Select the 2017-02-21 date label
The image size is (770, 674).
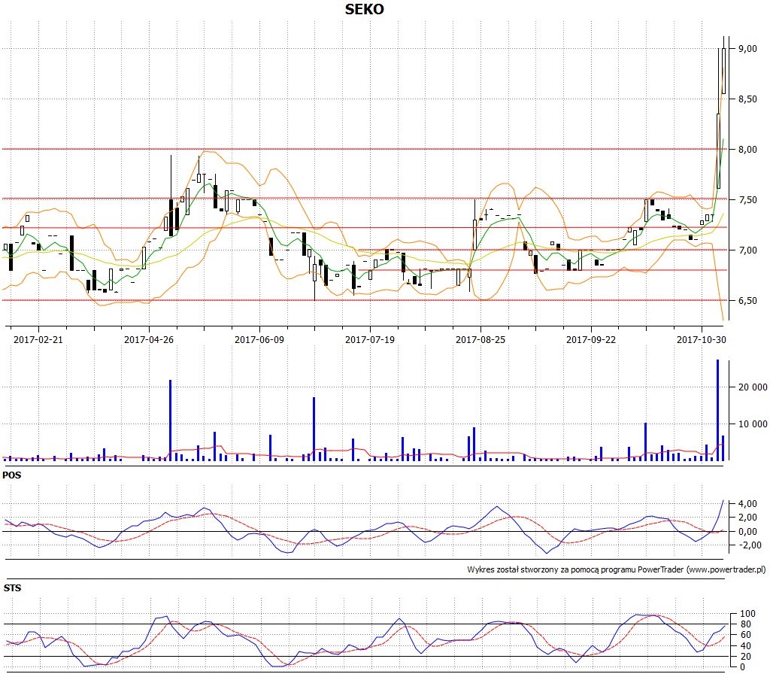pos(38,339)
